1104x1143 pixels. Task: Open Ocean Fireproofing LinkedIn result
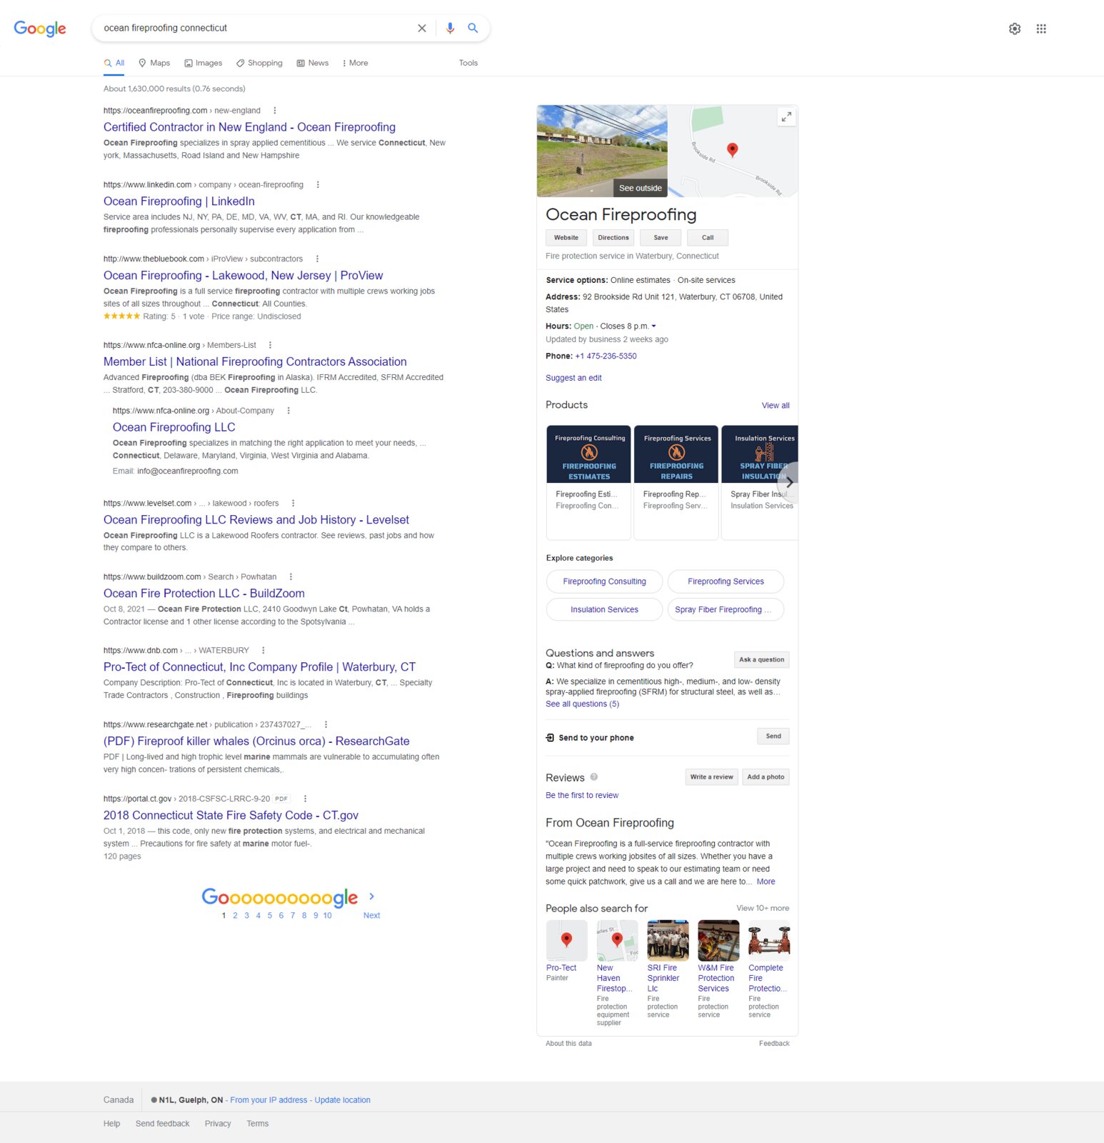(x=179, y=201)
